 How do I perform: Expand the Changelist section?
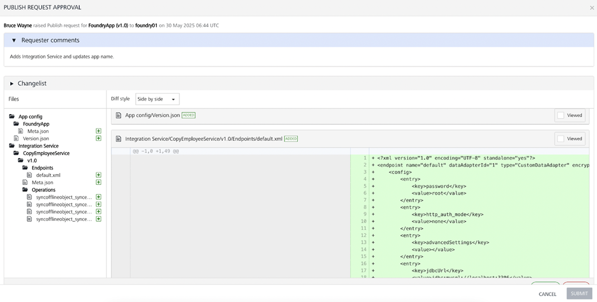[x=12, y=84]
